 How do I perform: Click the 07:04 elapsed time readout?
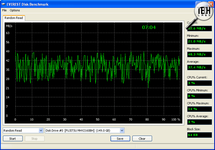(149, 28)
